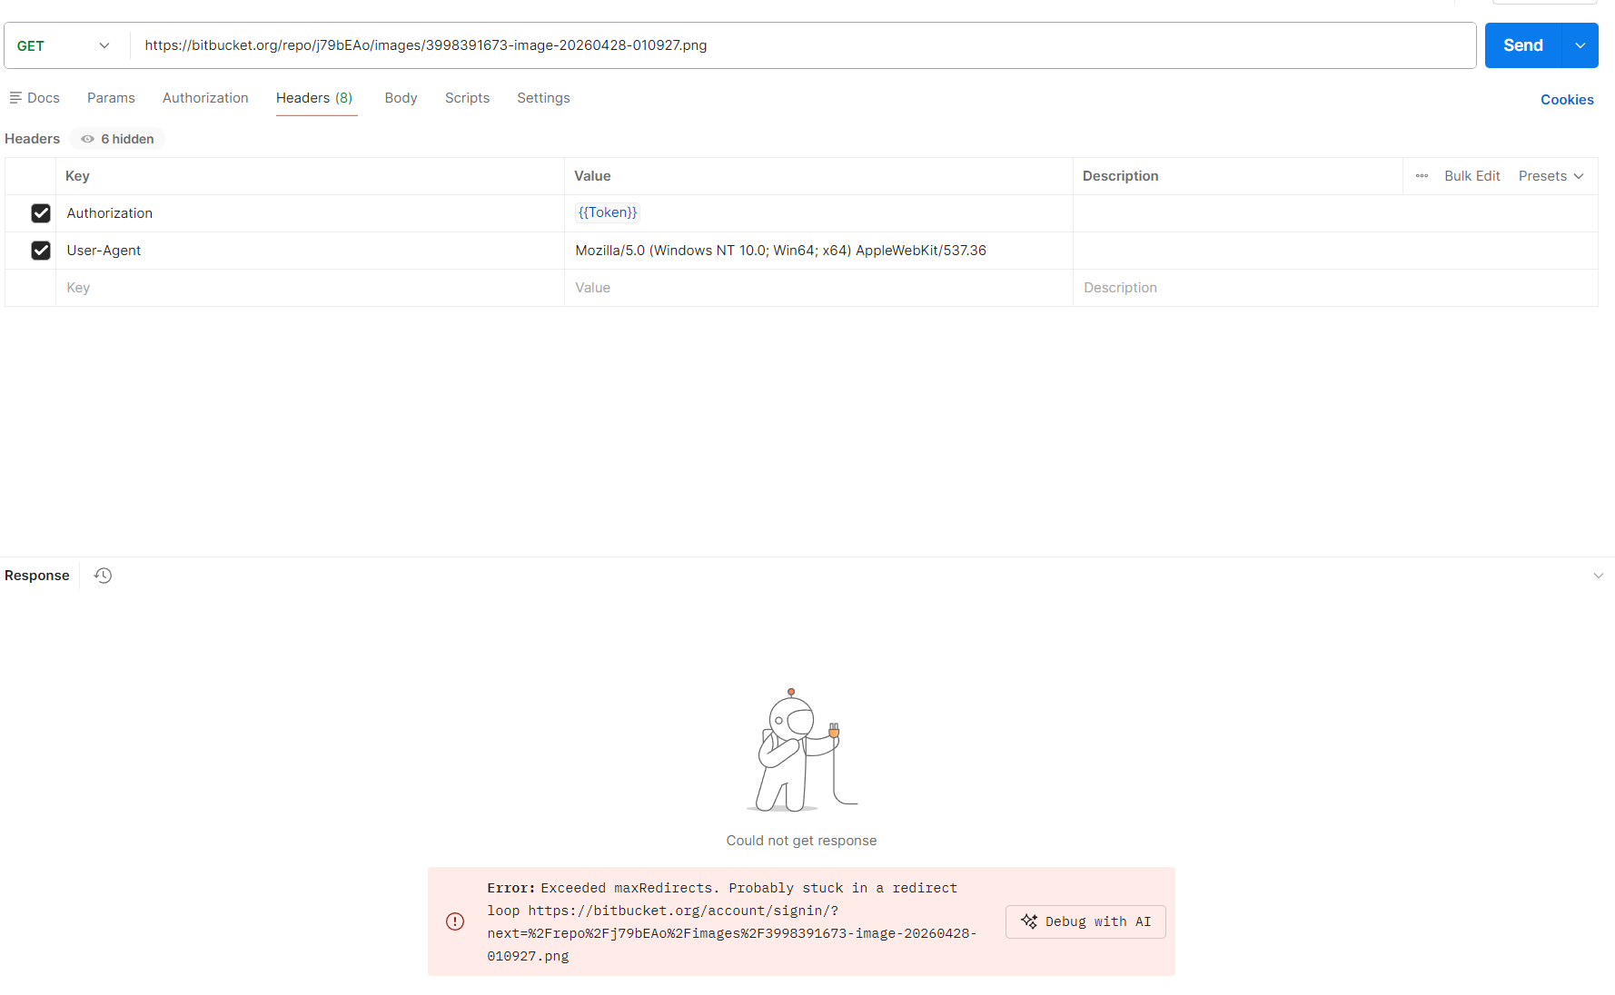Click the empty Value input field

click(818, 288)
